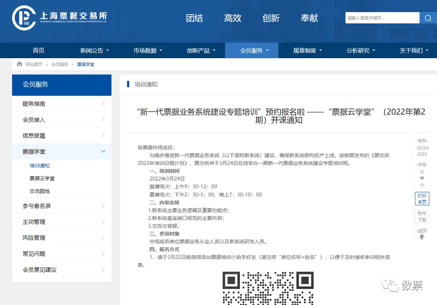This screenshot has height=305, width=437.
Task: Open the 分析研究 navigation menu
Action: pos(358,50)
